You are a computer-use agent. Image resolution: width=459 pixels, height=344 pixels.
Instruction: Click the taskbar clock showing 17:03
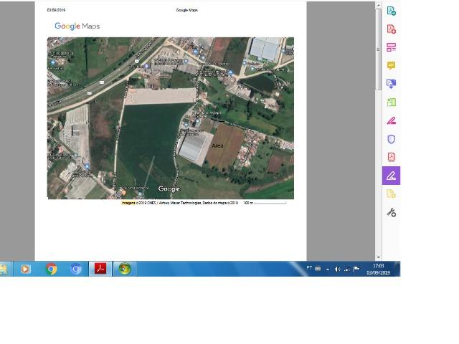(x=378, y=269)
